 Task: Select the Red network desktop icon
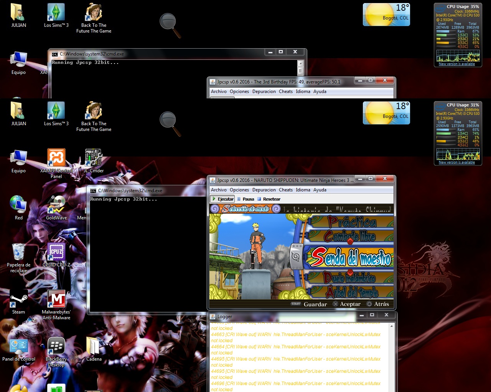pos(18,207)
